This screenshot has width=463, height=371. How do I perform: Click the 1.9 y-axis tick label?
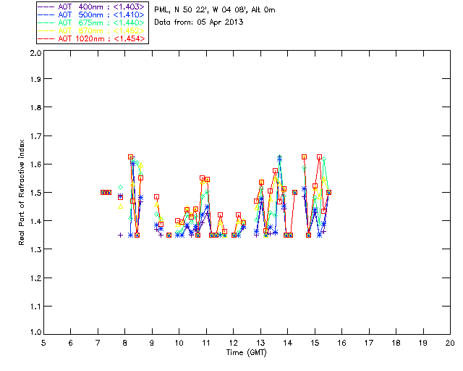(x=35, y=79)
